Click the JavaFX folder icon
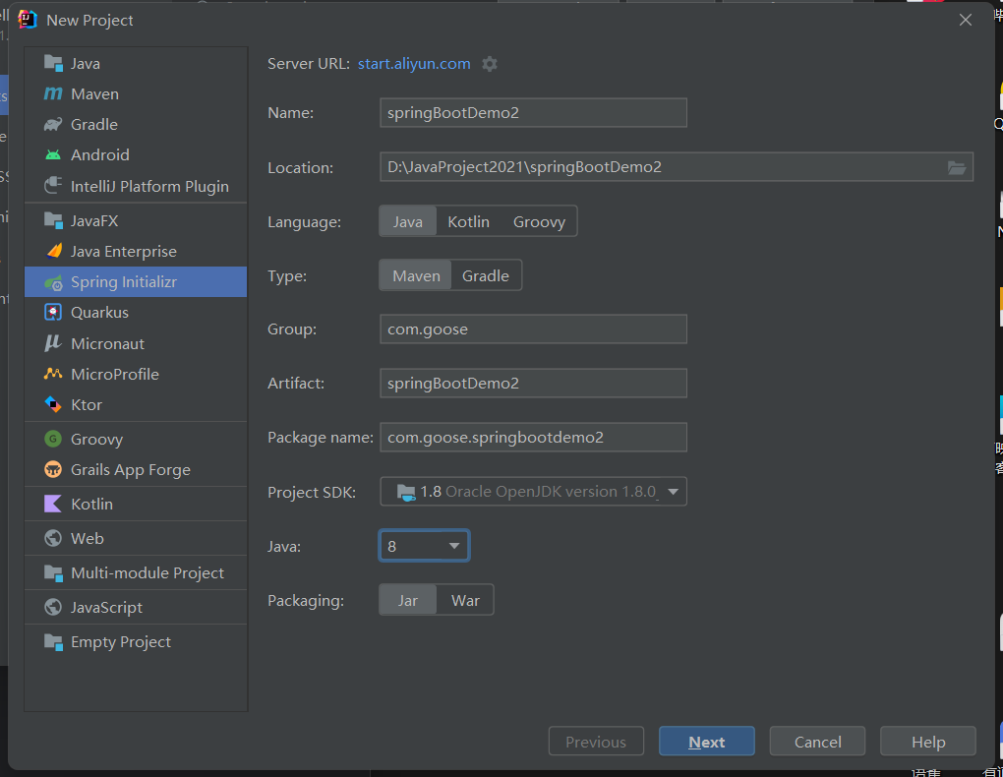1003x777 pixels. coord(53,220)
